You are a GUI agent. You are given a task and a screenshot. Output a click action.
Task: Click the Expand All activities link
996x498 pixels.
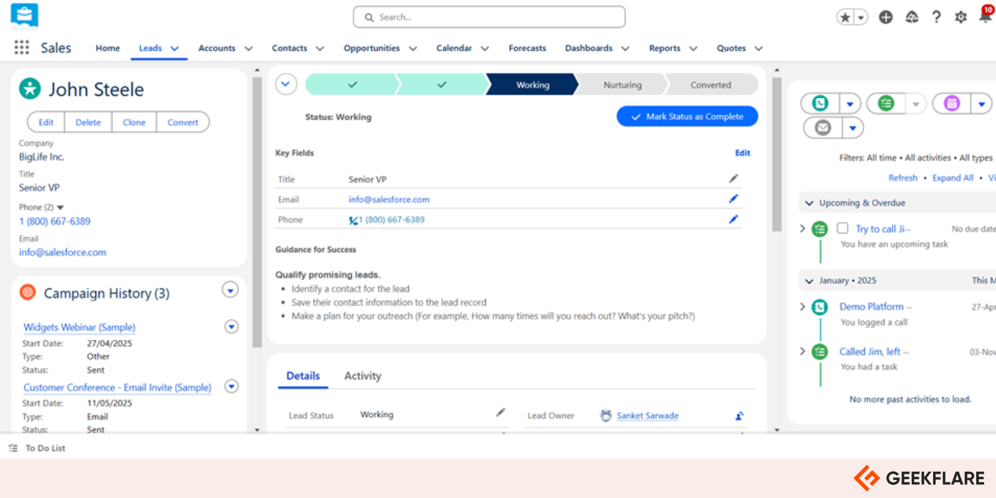(953, 177)
